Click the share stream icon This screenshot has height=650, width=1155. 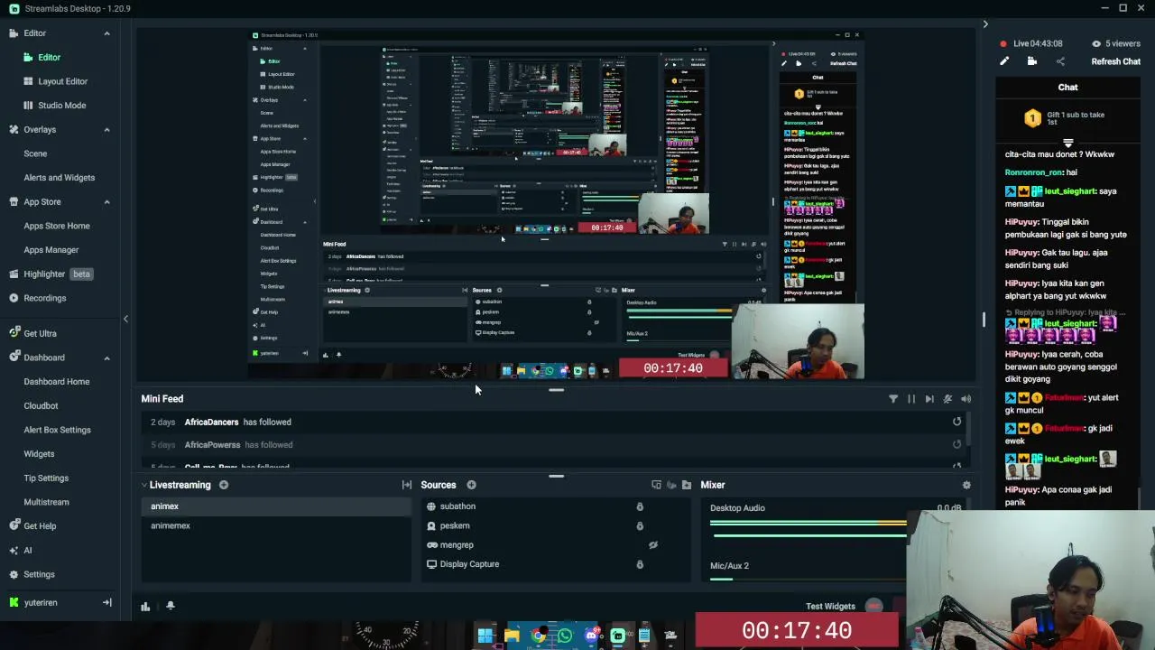click(1060, 61)
